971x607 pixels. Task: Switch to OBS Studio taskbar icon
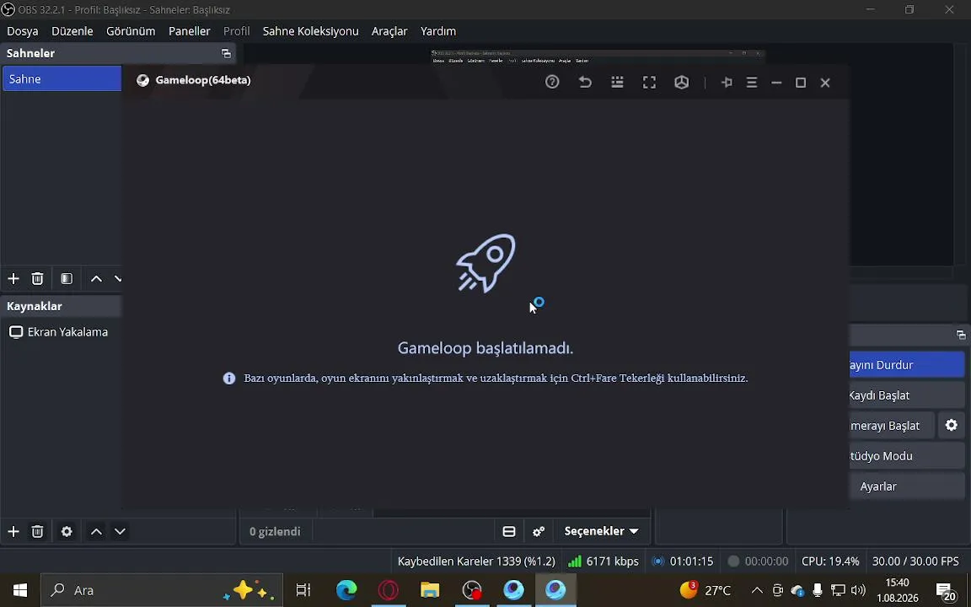tap(472, 590)
